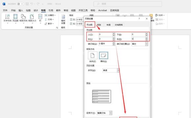This screenshot has width=191, height=118.
Task: Increase top margin with up arrow
Action: 114,33
